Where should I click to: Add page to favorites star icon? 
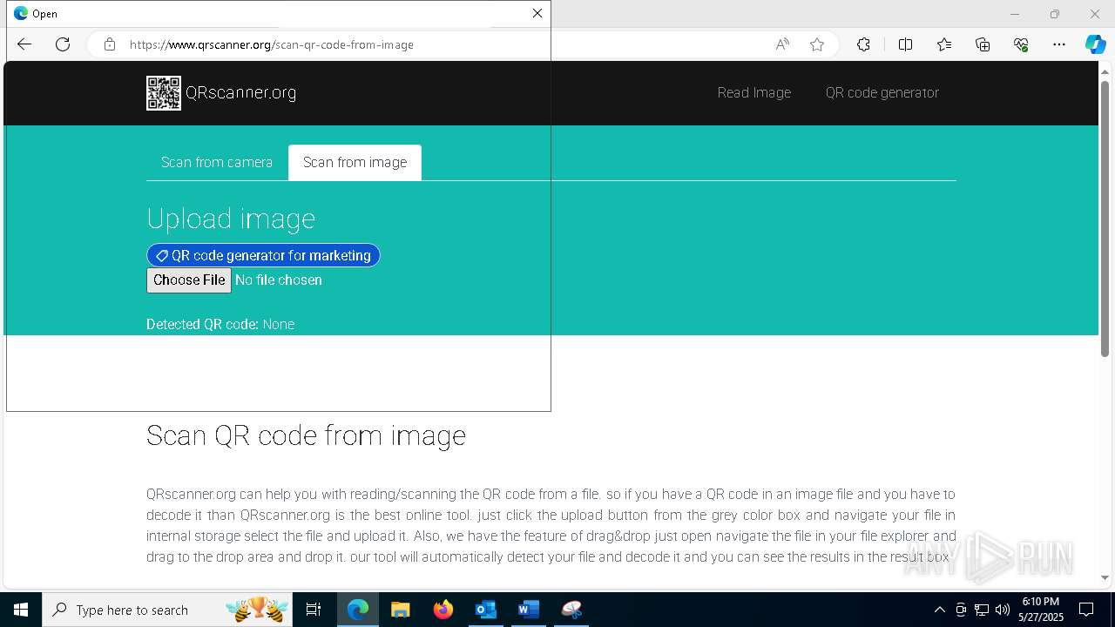[817, 44]
